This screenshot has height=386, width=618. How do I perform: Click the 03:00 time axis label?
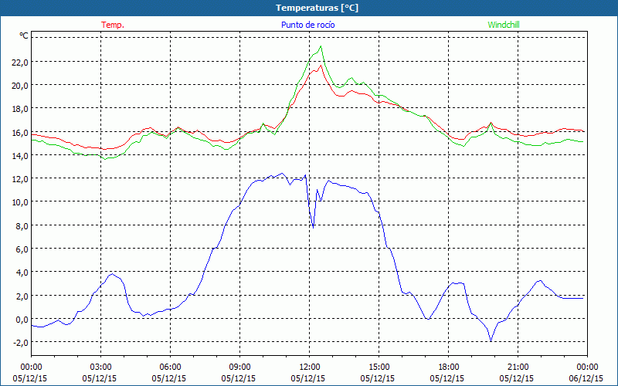[101, 367]
